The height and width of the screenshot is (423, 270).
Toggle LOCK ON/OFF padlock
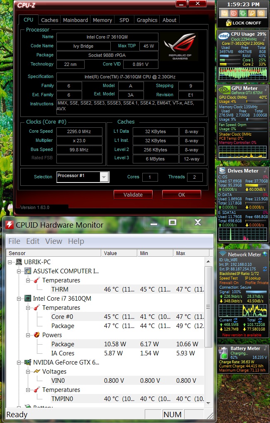[x=229, y=23]
